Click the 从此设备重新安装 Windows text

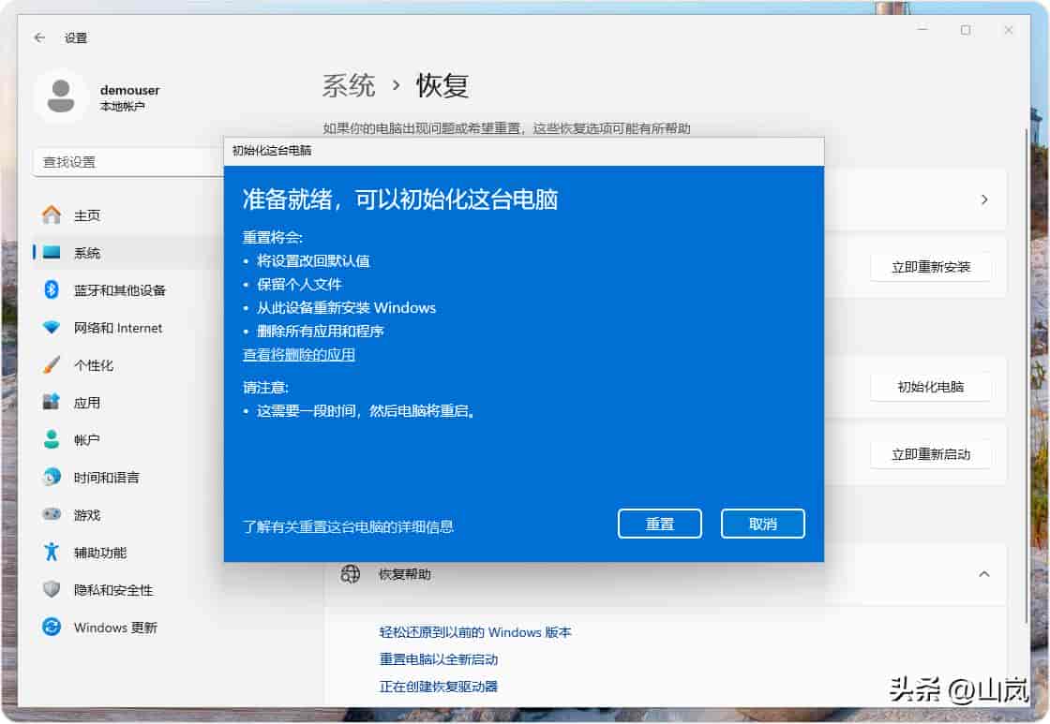(x=346, y=308)
